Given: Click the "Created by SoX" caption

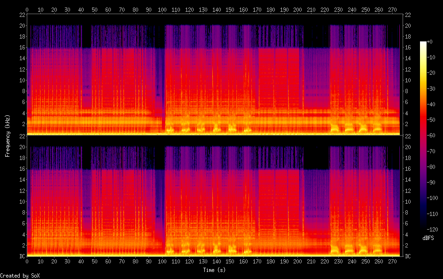Looking at the screenshot, I should (20, 276).
